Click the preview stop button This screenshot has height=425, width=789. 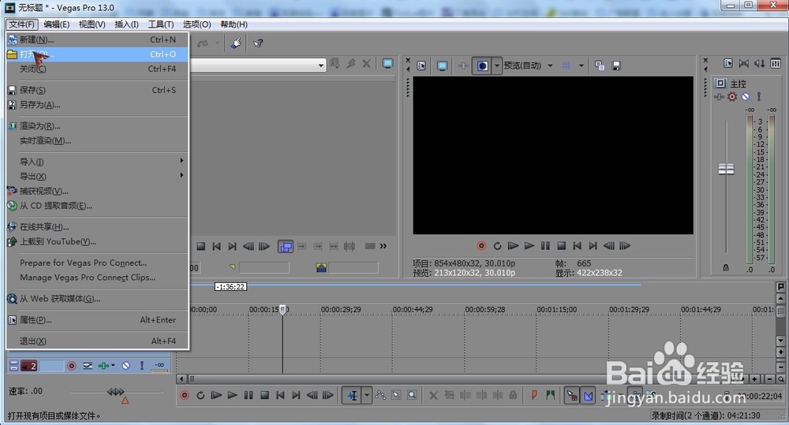coord(562,246)
